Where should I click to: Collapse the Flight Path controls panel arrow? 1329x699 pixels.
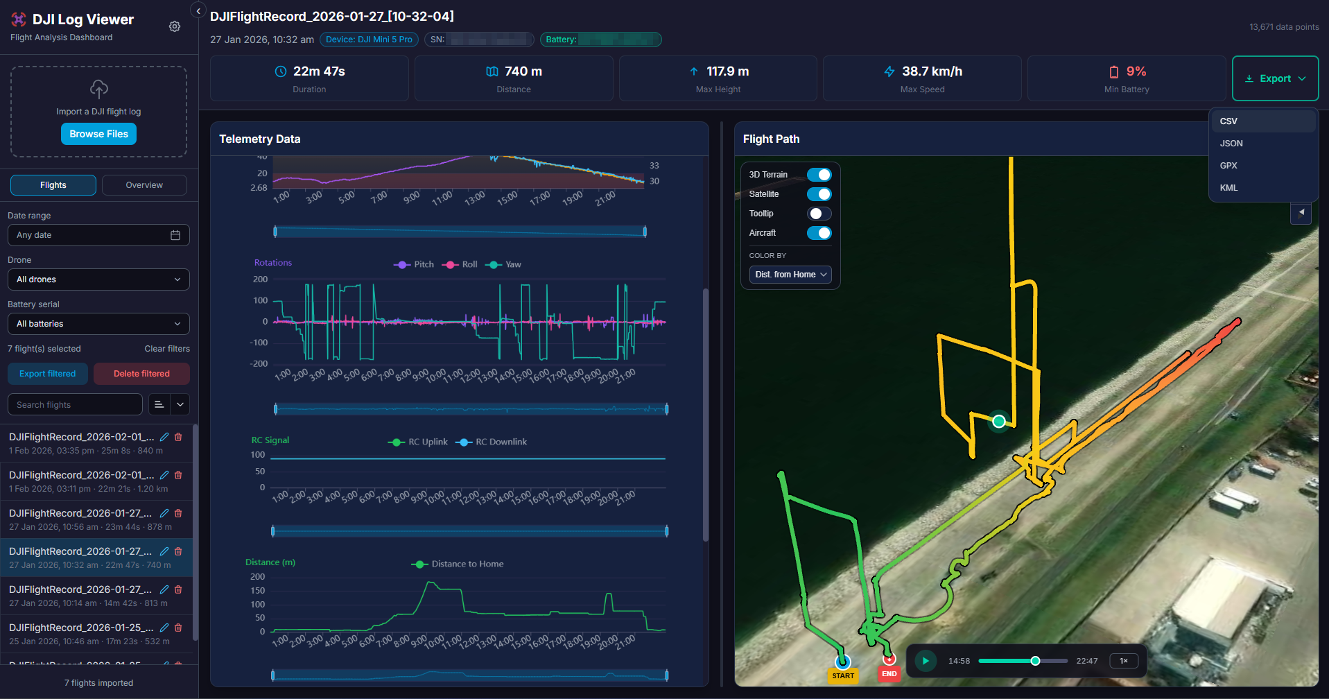point(1301,214)
